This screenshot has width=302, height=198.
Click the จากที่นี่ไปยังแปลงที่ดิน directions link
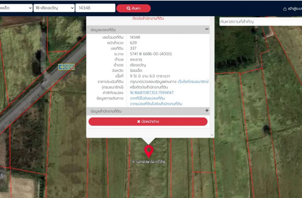pyautogui.click(x=147, y=98)
